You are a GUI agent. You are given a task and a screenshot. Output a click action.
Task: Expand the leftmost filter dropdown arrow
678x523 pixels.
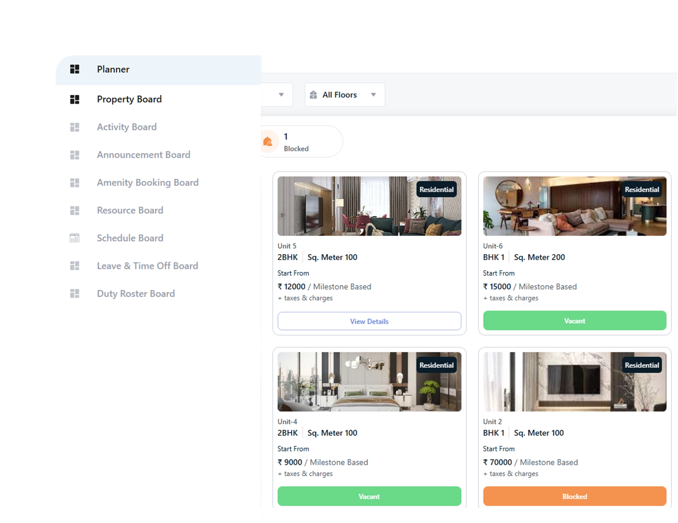[x=281, y=95]
